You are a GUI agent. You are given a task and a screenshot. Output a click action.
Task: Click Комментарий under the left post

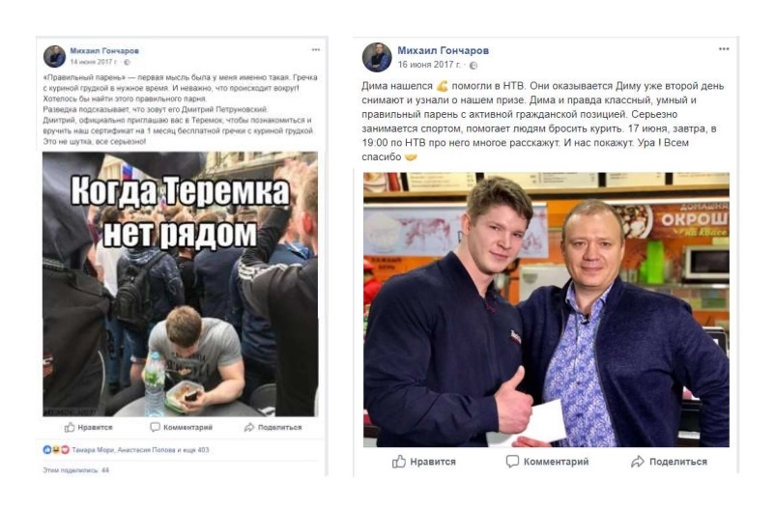(x=181, y=427)
